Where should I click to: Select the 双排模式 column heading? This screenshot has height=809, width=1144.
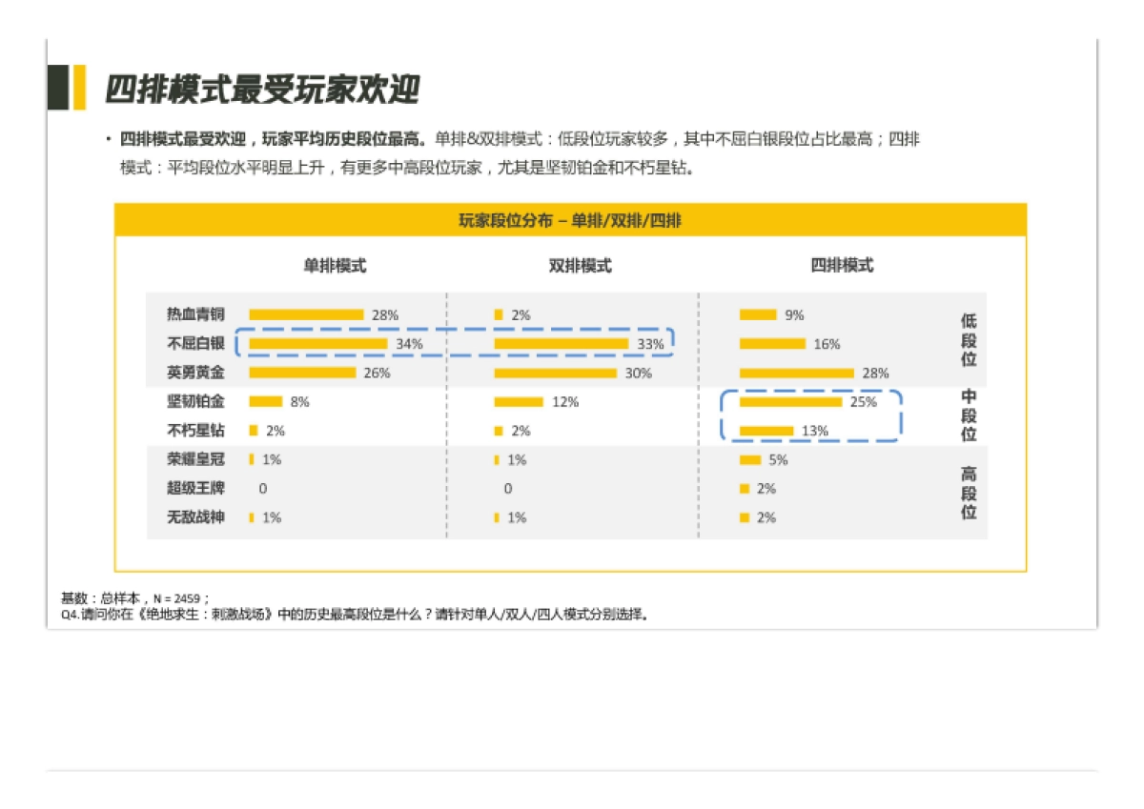pyautogui.click(x=580, y=266)
